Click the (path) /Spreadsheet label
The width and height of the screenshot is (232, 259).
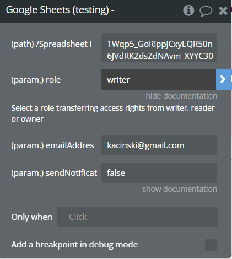(52, 44)
